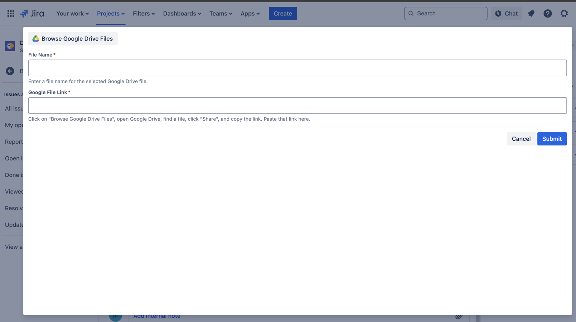Click inside the Google File Link field
Screen dimensions: 576x322
[x=297, y=105]
